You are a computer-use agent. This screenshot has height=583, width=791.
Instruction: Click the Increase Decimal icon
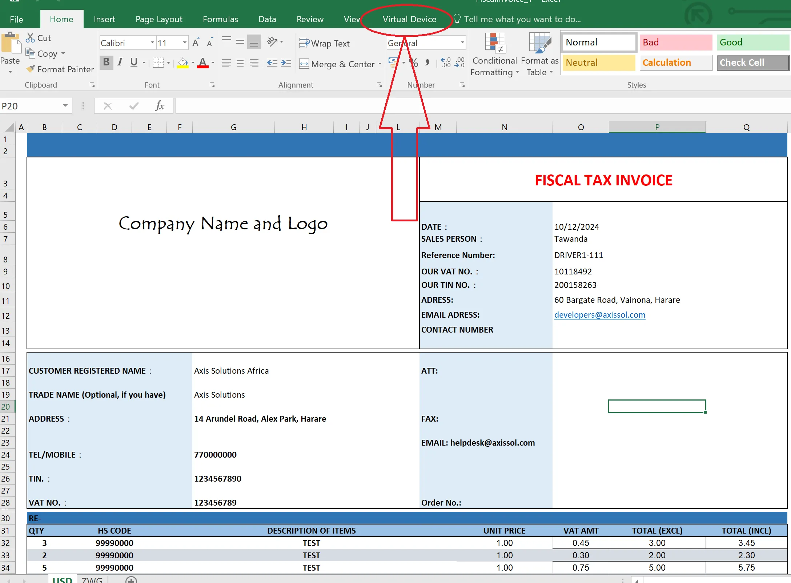pyautogui.click(x=445, y=63)
